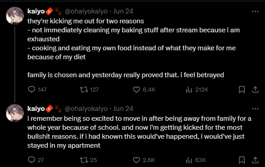Bookmark the second tweet about the apartment
The height and width of the screenshot is (167, 265).
[x=242, y=160]
